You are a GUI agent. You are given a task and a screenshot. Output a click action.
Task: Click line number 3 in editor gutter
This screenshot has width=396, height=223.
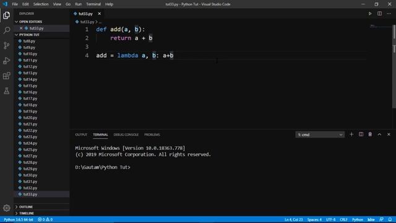87,47
